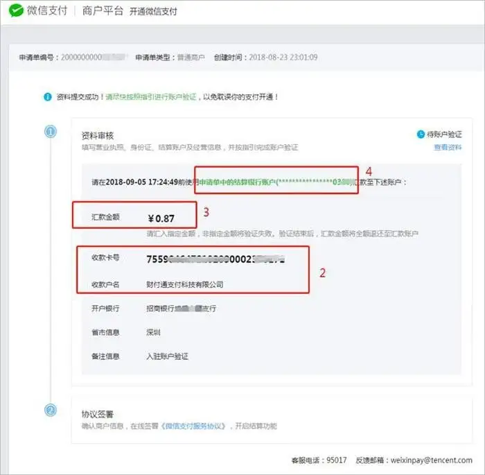Screen dimensions: 485x475
Task: Click the green 请尽快按照指引进行账户验证 link
Action: pos(151,97)
